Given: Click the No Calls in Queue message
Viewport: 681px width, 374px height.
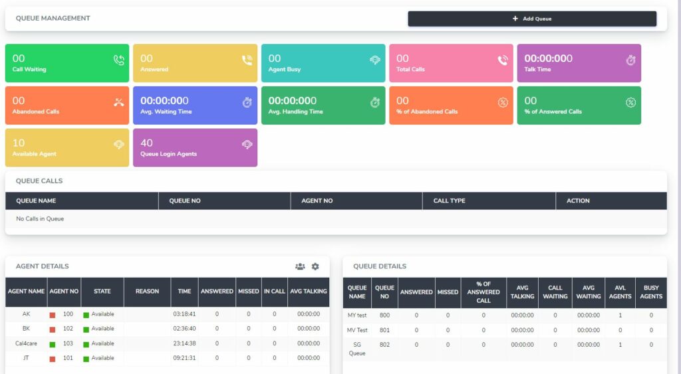Looking at the screenshot, I should pos(40,219).
